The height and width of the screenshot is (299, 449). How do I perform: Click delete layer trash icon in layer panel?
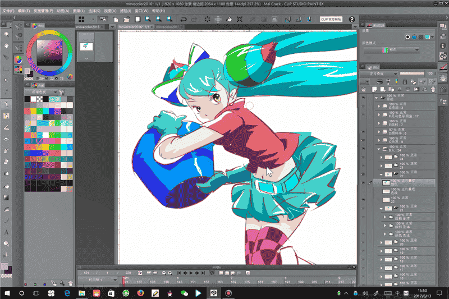[433, 90]
